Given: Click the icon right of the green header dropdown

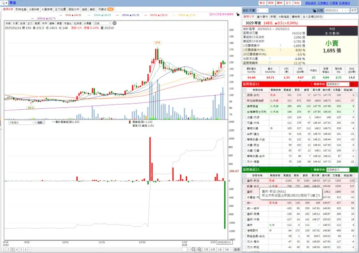Looking at the screenshot, I should click(x=352, y=170).
